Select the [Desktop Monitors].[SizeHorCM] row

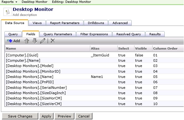point(94,98)
